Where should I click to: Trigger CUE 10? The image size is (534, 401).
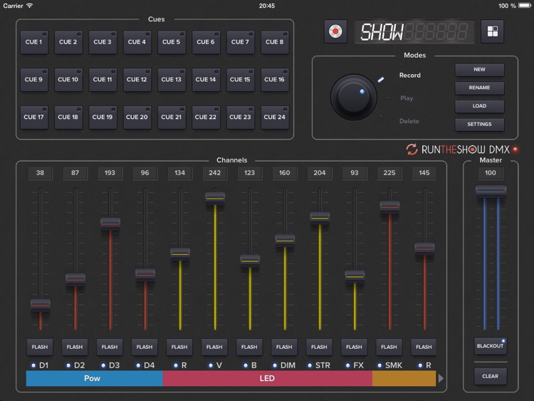[x=68, y=79]
